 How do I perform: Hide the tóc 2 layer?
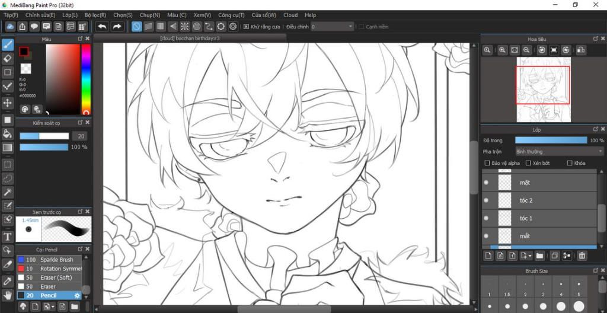click(x=486, y=200)
